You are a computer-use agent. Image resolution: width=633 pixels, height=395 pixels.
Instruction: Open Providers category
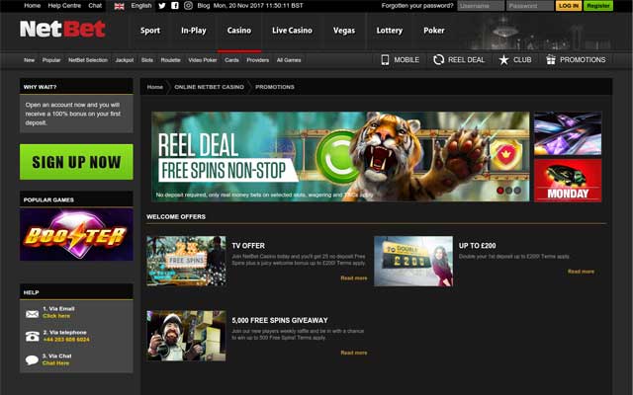[257, 60]
